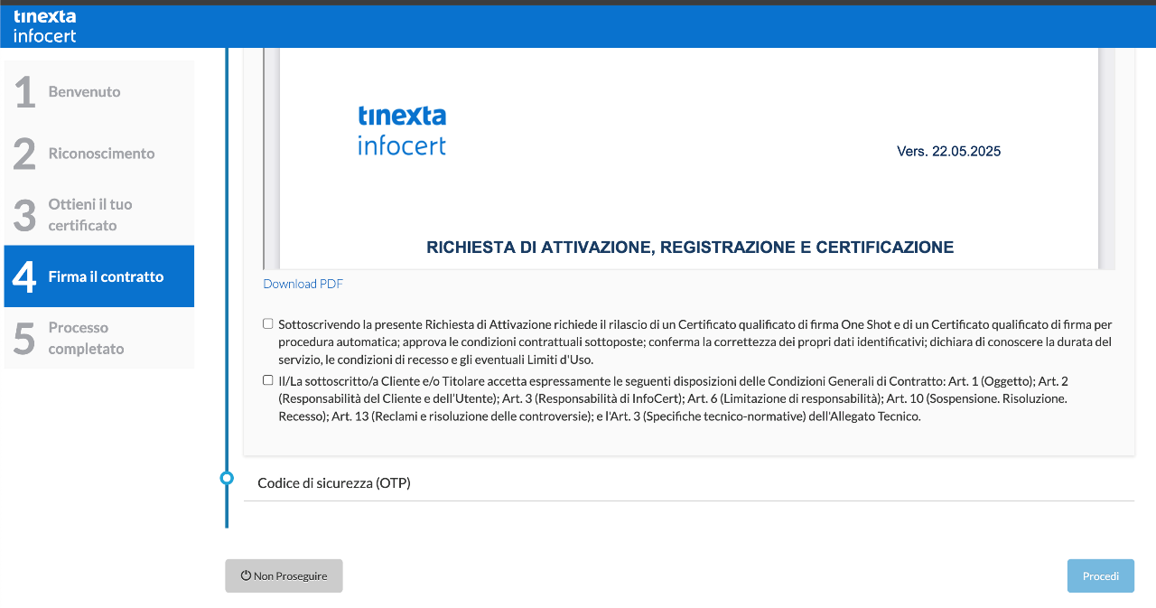Click the power icon on Non Proseguire
Viewport: 1156px width, 608px height.
click(x=246, y=575)
